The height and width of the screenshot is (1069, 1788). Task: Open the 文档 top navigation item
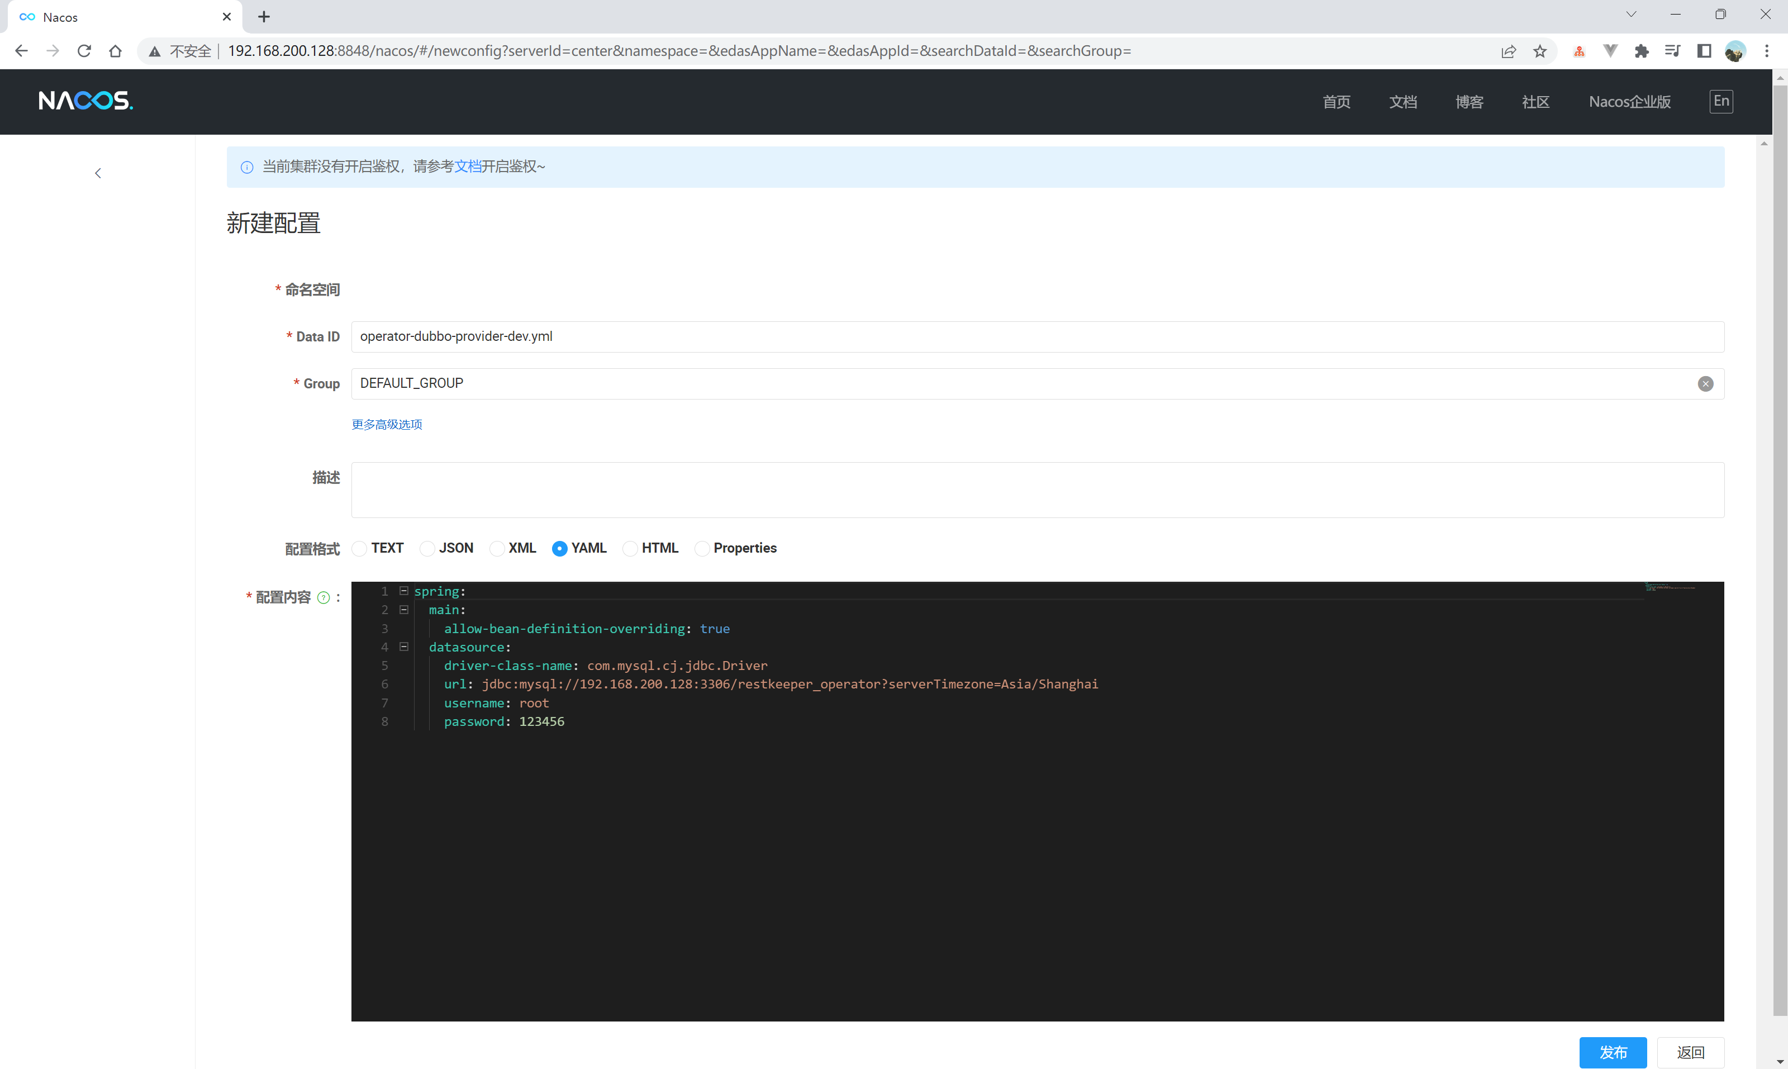pyautogui.click(x=1402, y=102)
